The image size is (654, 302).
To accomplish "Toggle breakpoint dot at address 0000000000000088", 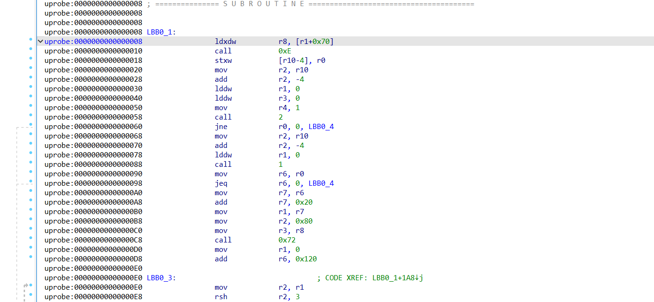I will (31, 162).
